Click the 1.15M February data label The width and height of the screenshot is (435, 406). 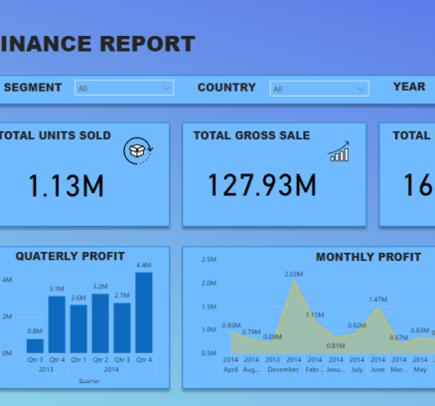tap(315, 314)
